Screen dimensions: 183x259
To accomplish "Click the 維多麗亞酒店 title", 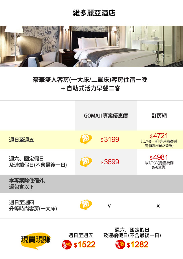I will point(94,13).
